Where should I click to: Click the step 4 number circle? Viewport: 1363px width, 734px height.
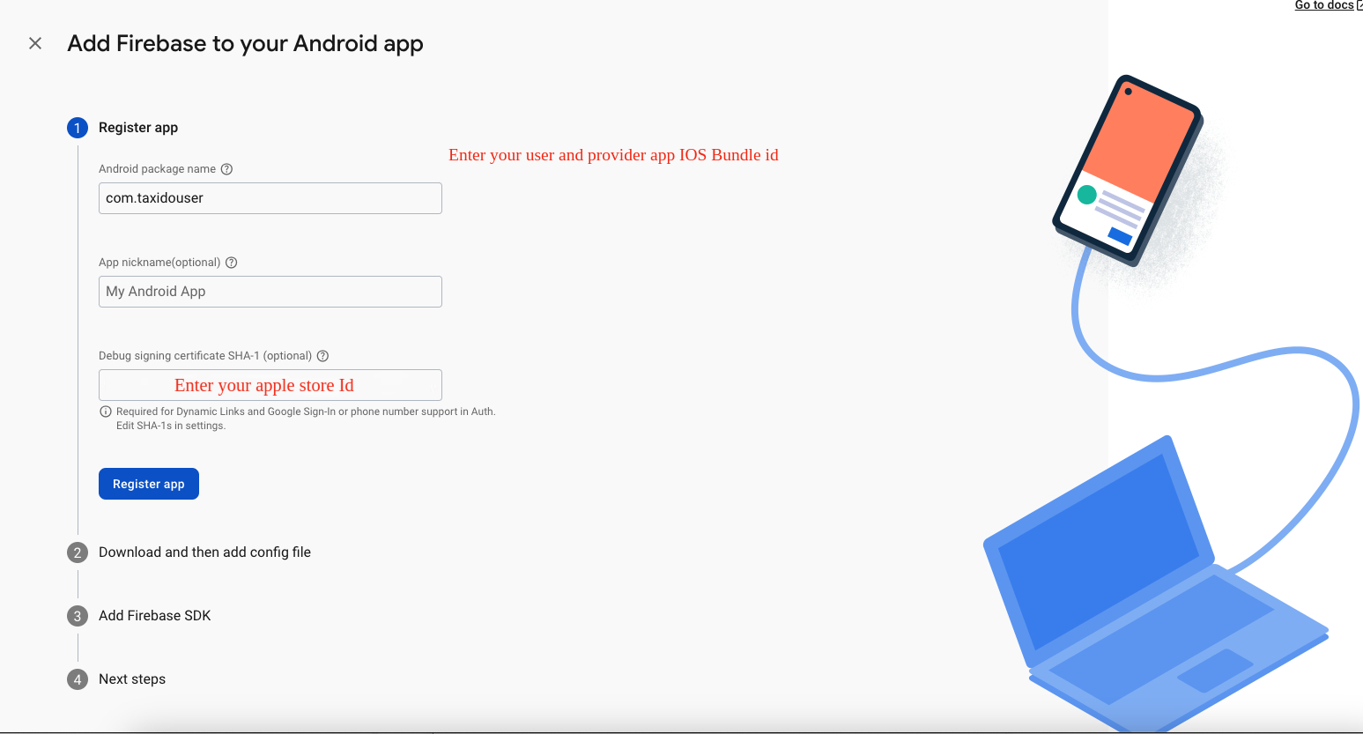coord(78,679)
